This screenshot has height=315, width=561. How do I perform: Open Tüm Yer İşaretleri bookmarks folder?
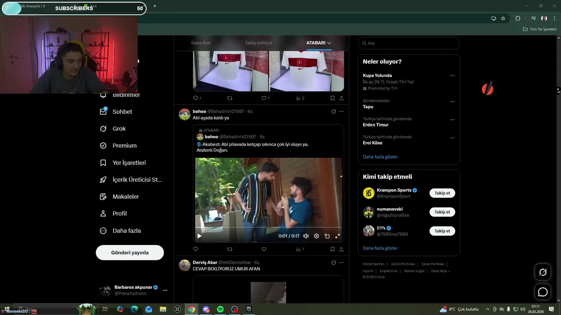540,29
